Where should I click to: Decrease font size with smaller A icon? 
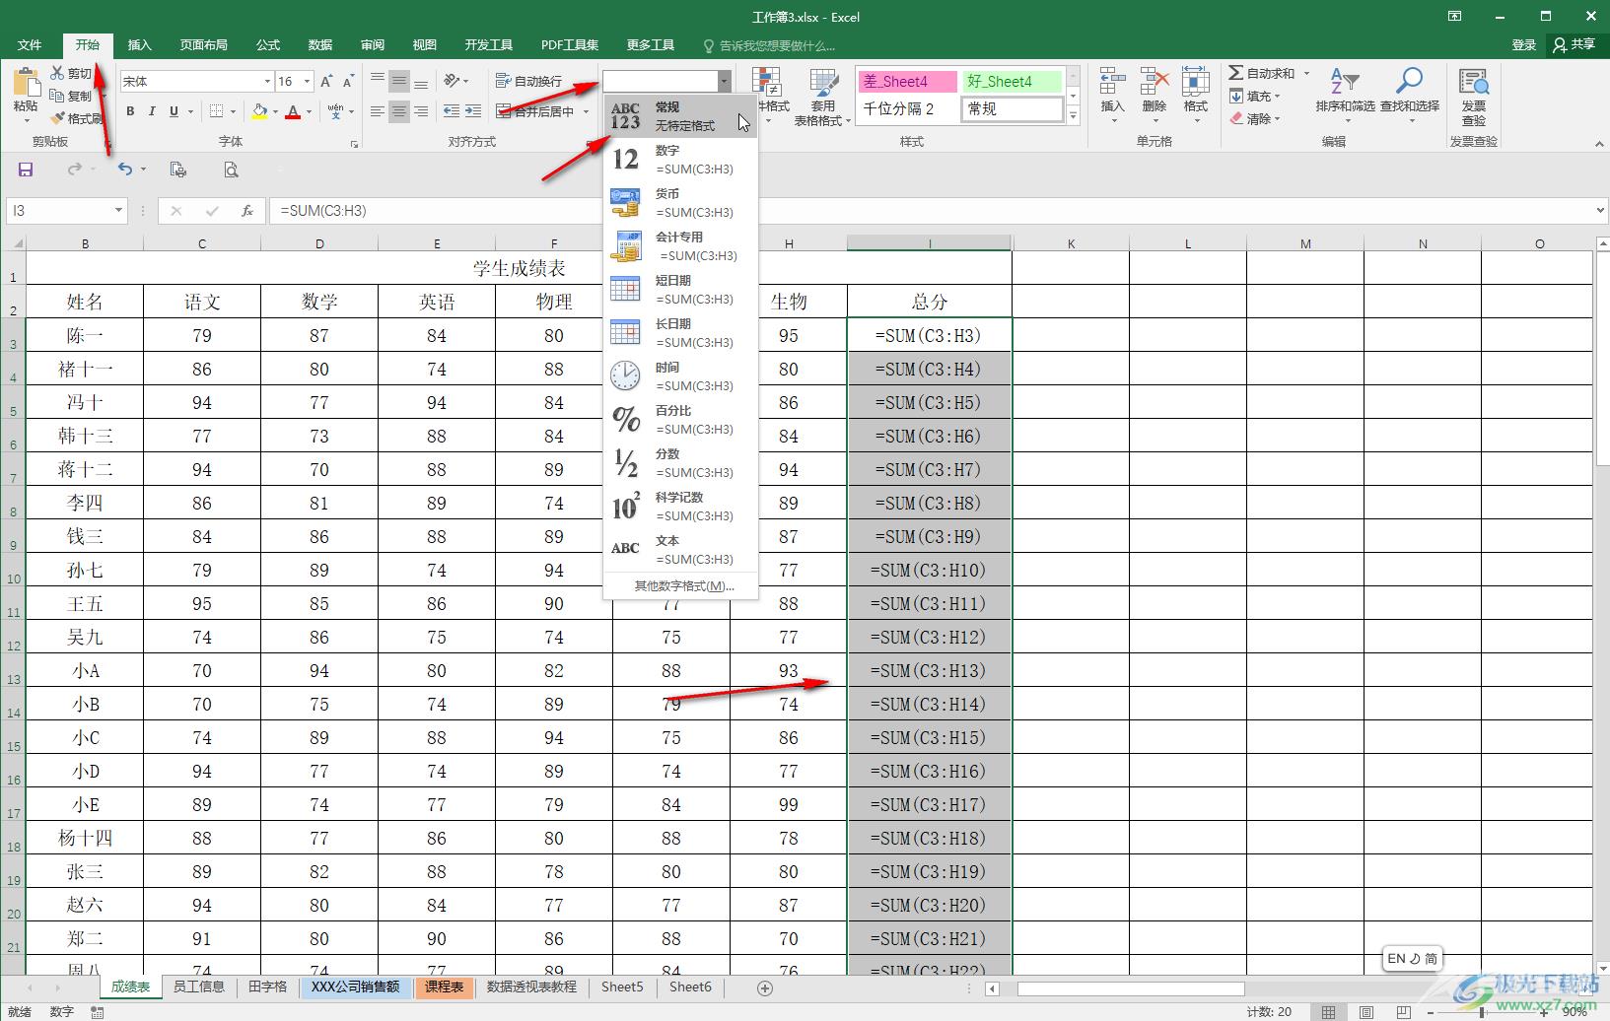click(349, 82)
